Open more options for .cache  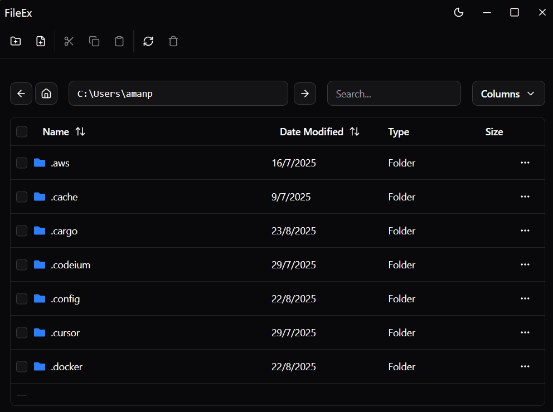[525, 197]
